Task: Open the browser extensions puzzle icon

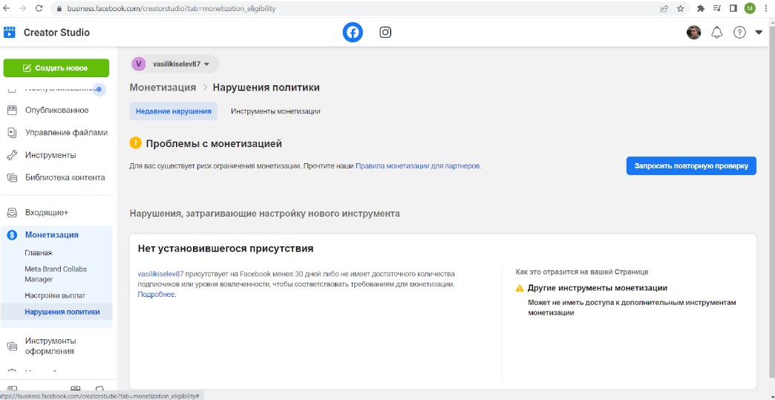Action: pos(700,8)
